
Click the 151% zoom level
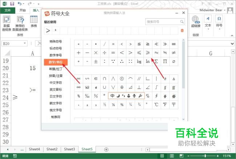[x=227, y=156]
